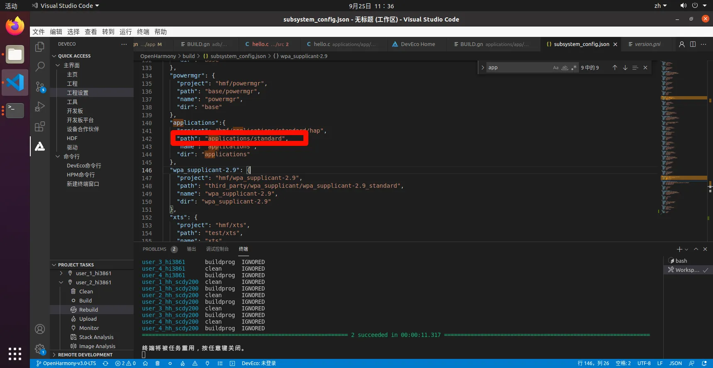Toggle Match Whole Word in find widget
The image size is (713, 368).
click(565, 68)
